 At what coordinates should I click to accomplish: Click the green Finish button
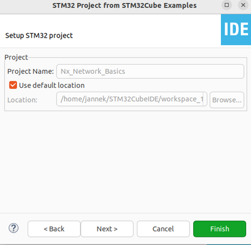(220, 229)
